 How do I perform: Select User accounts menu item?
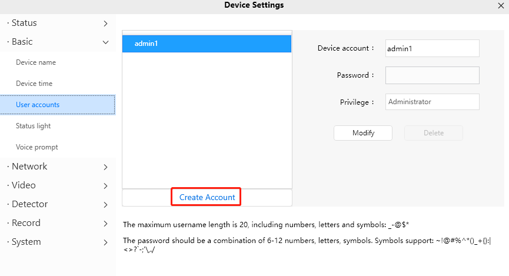(38, 105)
